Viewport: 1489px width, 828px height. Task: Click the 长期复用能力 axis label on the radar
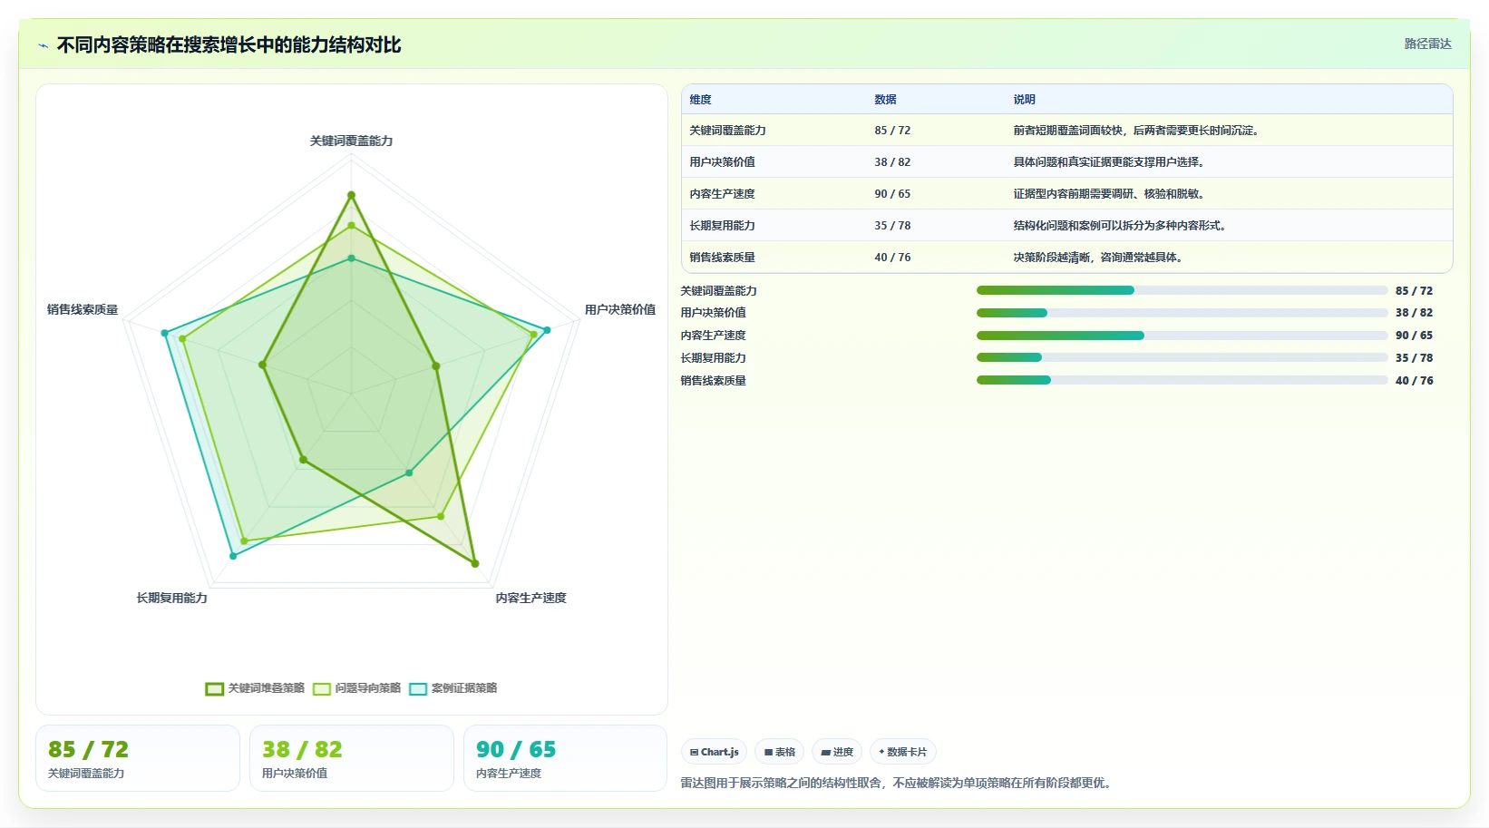point(171,598)
